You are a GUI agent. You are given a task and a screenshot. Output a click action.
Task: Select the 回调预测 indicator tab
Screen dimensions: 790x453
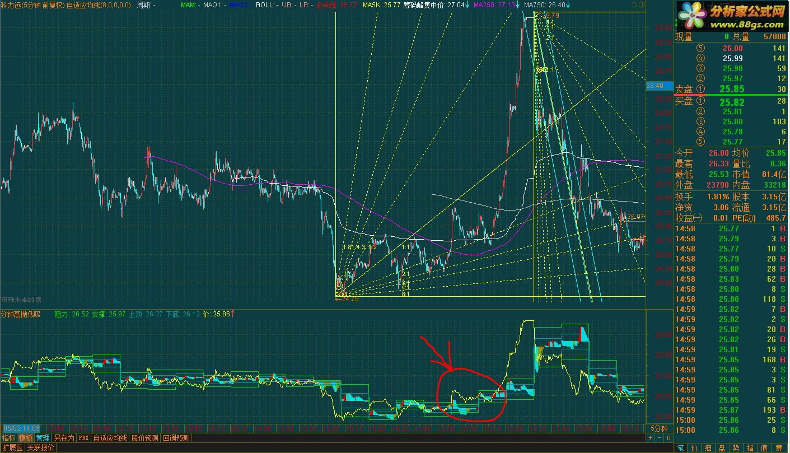(x=176, y=438)
